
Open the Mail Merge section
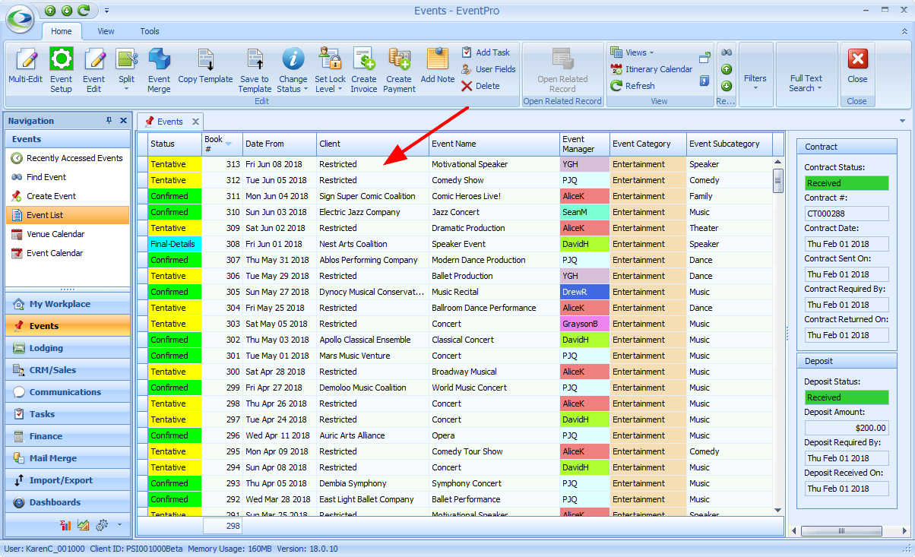[x=68, y=458]
